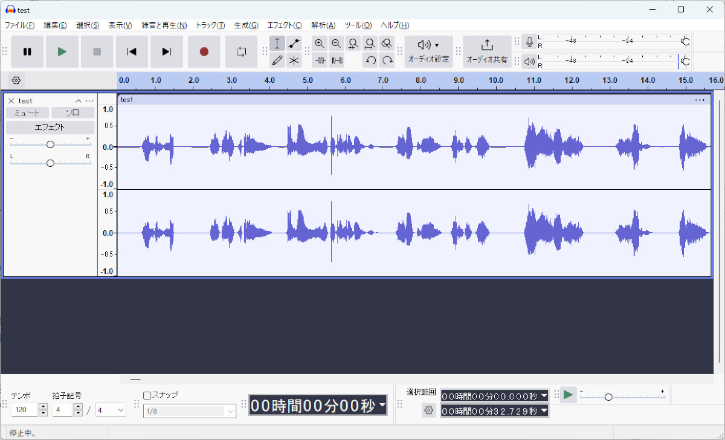725x440 pixels.
Task: Click the Silence Audio Selection icon
Action: point(337,60)
